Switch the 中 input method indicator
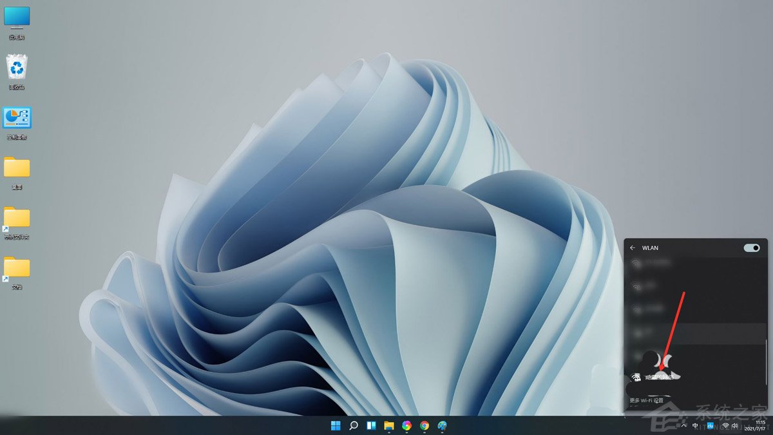Image resolution: width=773 pixels, height=435 pixels. pos(695,425)
